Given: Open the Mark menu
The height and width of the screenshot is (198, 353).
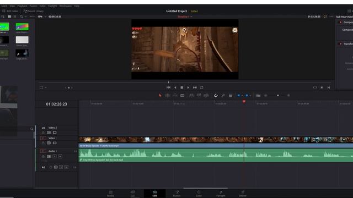Looking at the screenshot, I should point(4,6).
